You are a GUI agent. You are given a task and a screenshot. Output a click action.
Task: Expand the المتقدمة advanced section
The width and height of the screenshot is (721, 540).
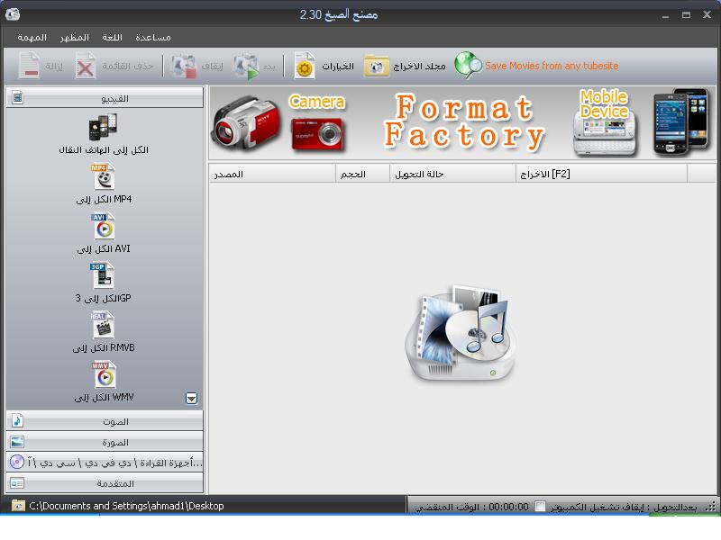[x=105, y=483]
